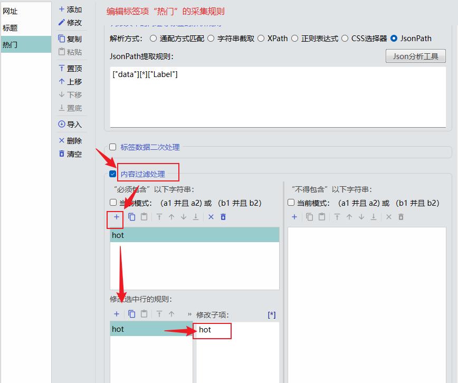Move-up arrow icon in 必须包含 toolbar

(171, 217)
